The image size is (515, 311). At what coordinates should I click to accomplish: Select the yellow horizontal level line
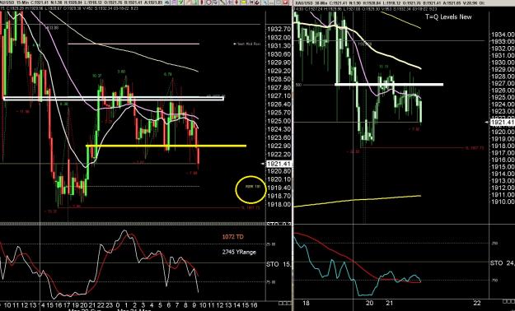pyautogui.click(x=166, y=146)
